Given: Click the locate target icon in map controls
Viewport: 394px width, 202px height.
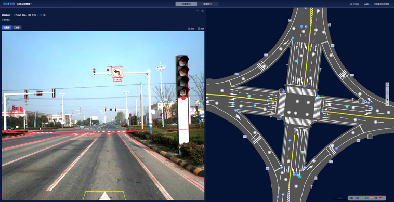Looking at the screenshot, I should [387, 104].
